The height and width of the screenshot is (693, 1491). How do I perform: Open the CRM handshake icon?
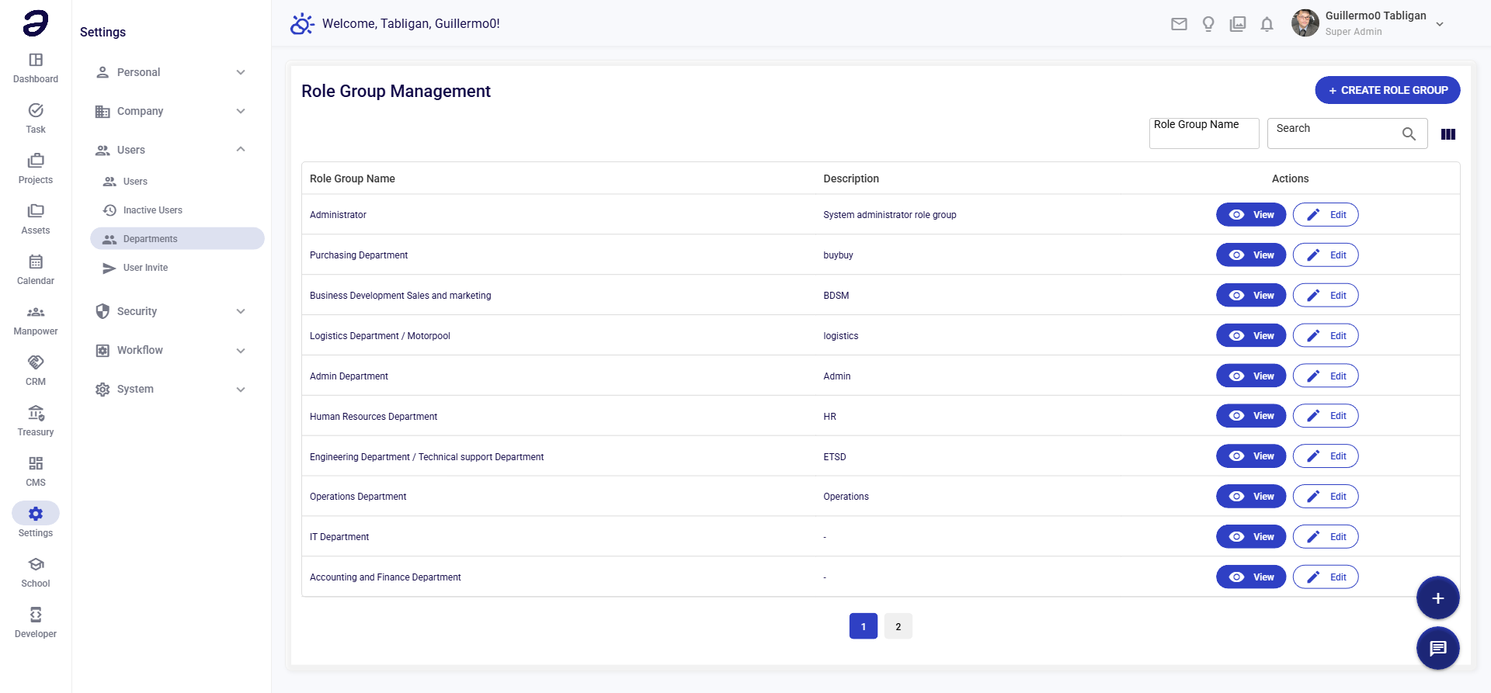coord(36,362)
